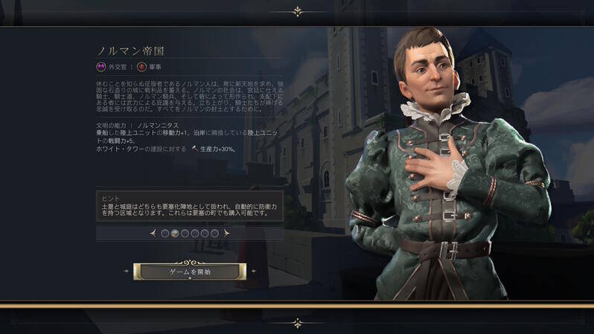594x334 pixels.
Task: Select the fourth hint page dot
Action: tap(195, 234)
